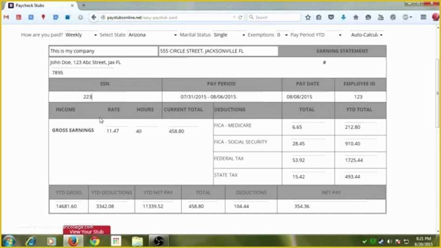441x248 pixels.
Task: Open the Downloads arrow icon
Action: click(343, 17)
